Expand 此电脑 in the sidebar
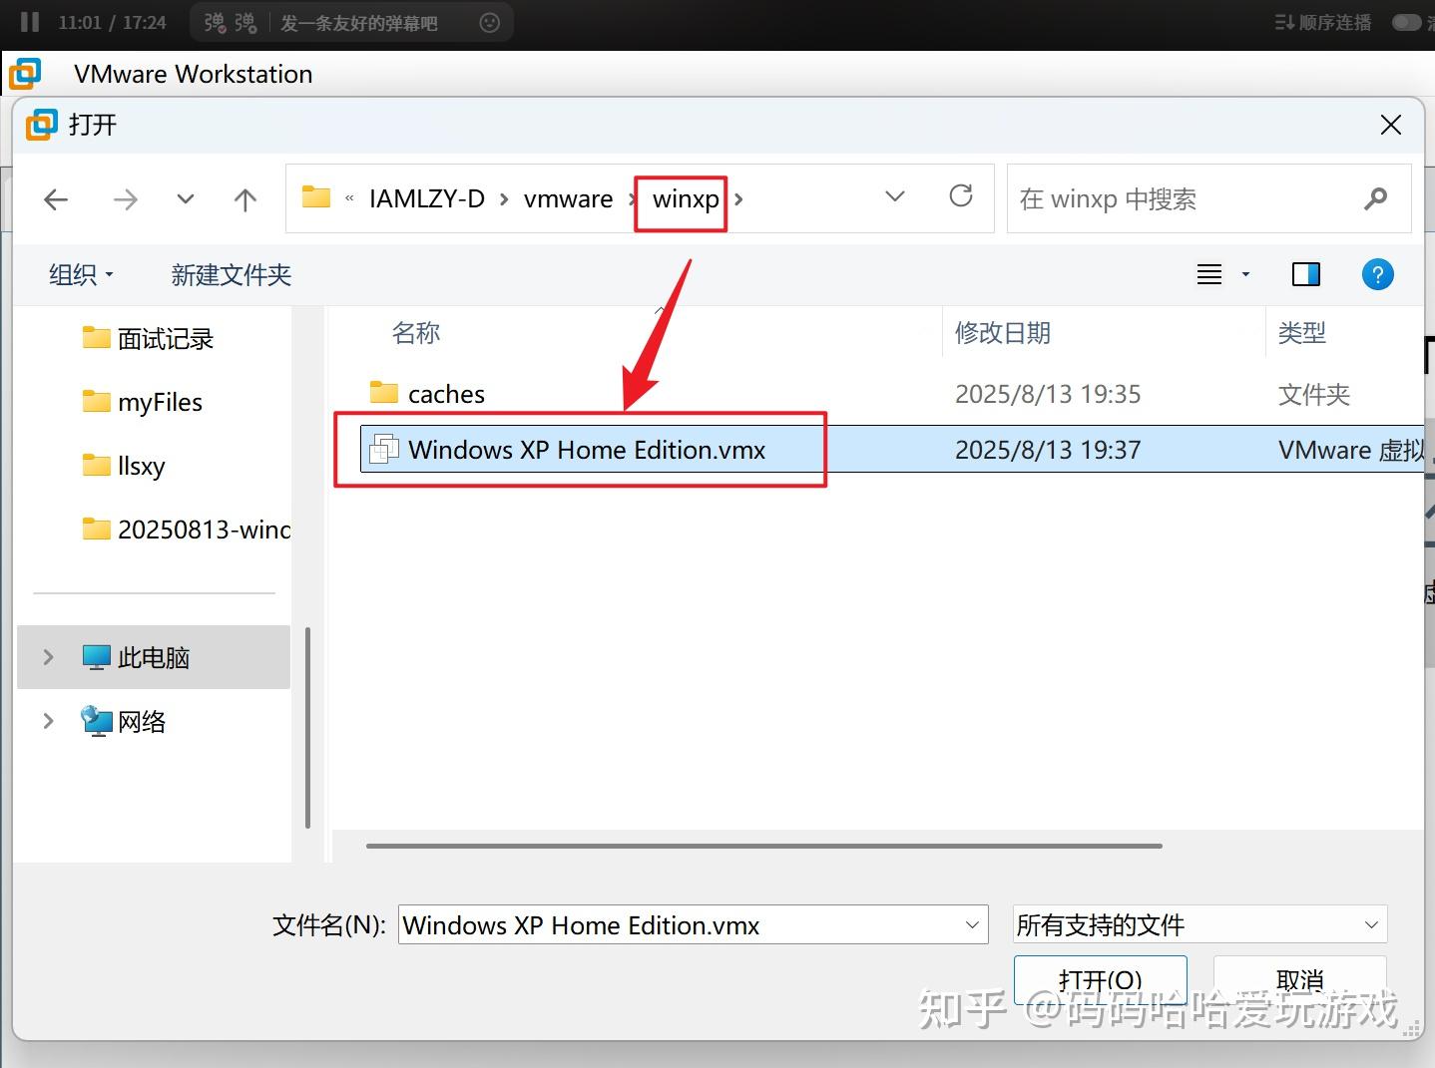 pos(46,657)
